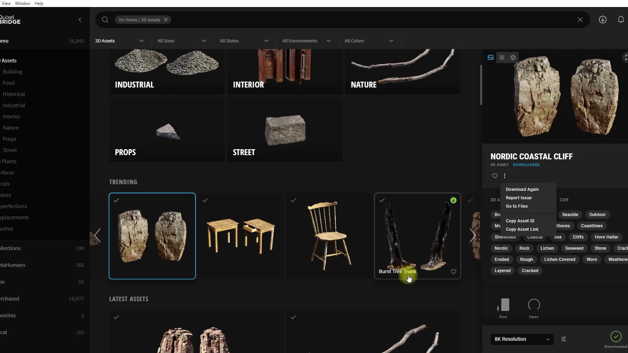Viewport: 628px width, 353px height.
Task: Select Historical in the sidebar
Action: [x=14, y=94]
